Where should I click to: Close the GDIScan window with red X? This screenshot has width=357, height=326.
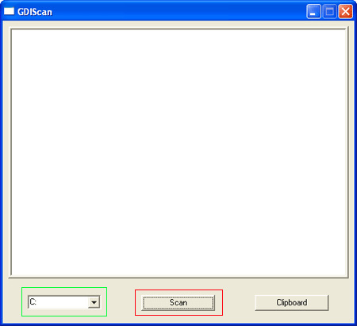[345, 12]
